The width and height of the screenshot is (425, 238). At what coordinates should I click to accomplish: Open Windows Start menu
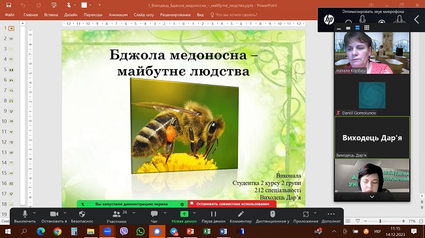[x=8, y=231]
